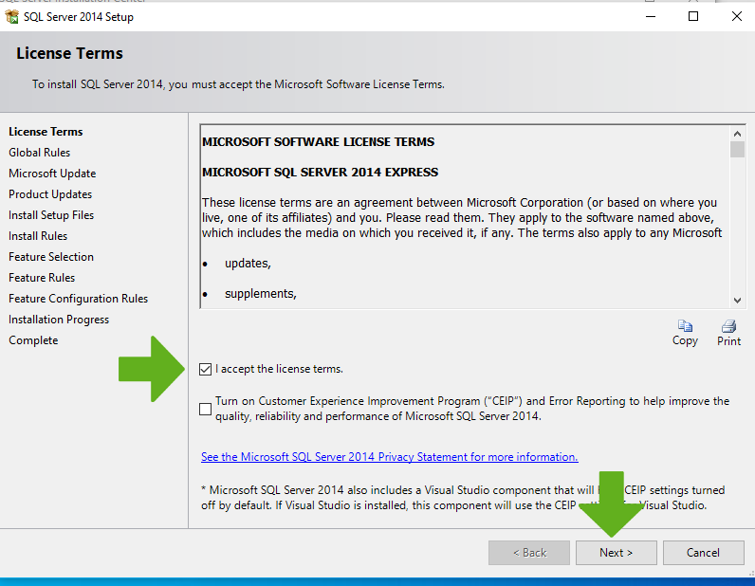The width and height of the screenshot is (755, 586).
Task: Select the License Terms step in sidebar
Action: [x=46, y=132]
